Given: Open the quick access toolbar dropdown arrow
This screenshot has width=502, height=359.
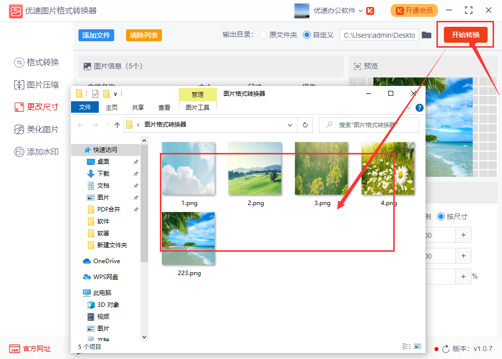Looking at the screenshot, I should [x=116, y=94].
